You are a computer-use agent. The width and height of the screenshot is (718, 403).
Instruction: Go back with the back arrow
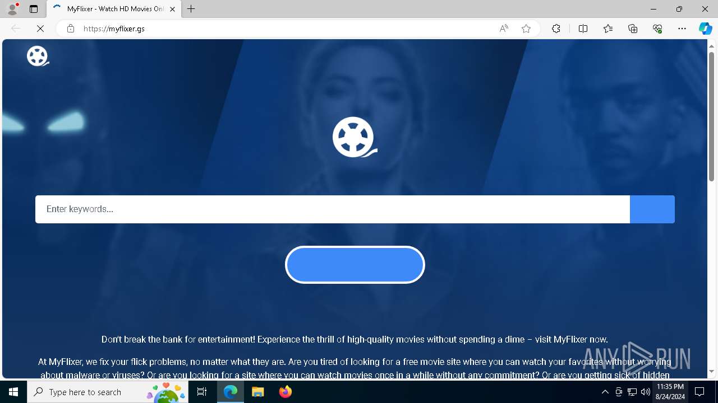pos(16,29)
